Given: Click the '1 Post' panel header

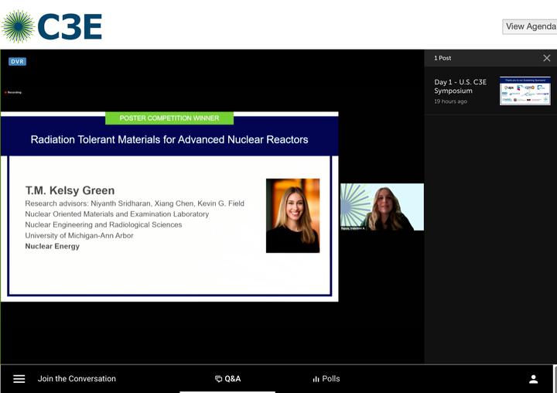Looking at the screenshot, I should 443,58.
